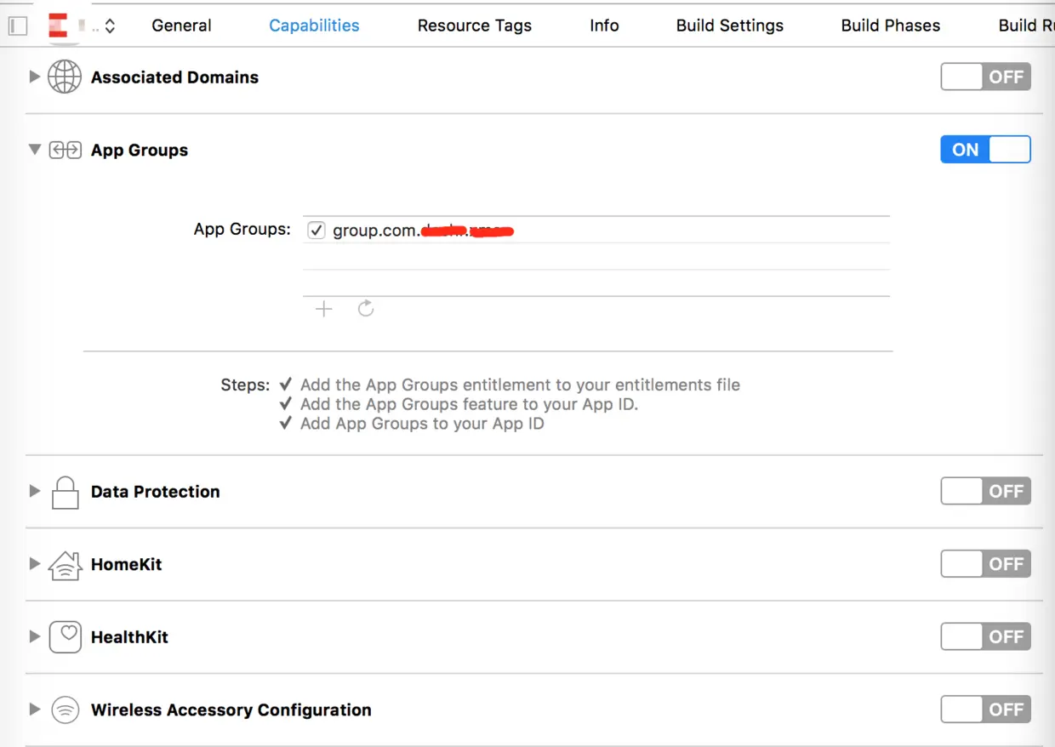Open the target selector dropdown
Image resolution: width=1055 pixels, height=747 pixels.
110,26
